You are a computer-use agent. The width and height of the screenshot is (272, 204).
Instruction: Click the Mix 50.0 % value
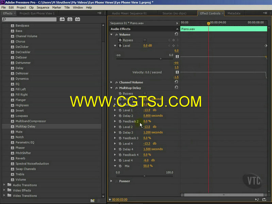pyautogui.click(x=148, y=166)
